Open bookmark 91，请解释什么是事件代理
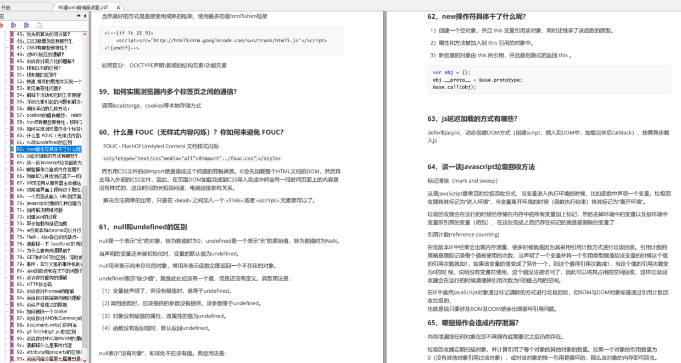 coord(46,345)
